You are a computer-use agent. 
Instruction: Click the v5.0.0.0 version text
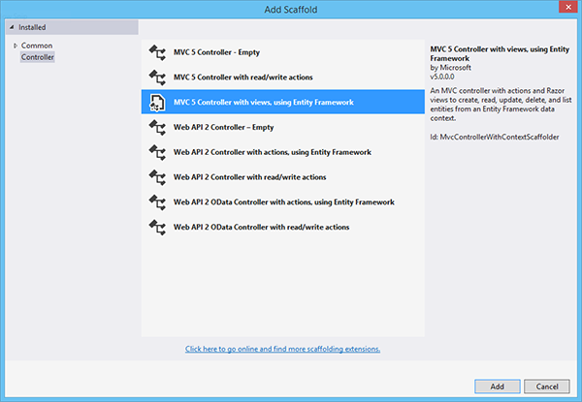click(442, 77)
